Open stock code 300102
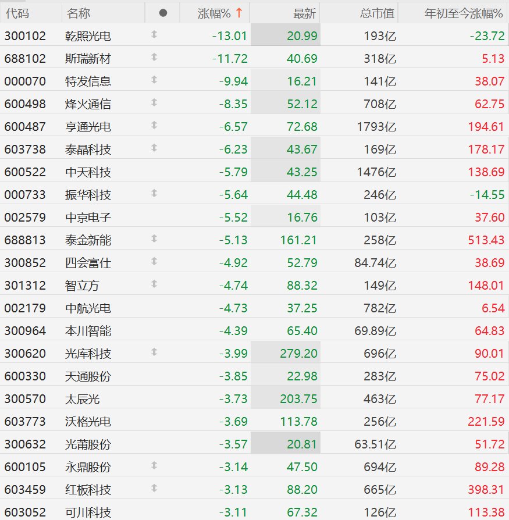 click(x=25, y=36)
